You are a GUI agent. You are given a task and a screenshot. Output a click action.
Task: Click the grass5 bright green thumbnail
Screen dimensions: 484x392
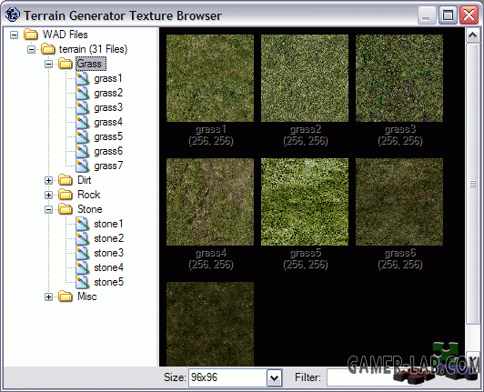coord(305,202)
